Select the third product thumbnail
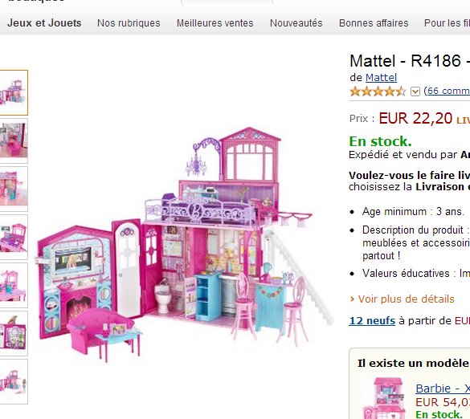Viewport: 470px width, 419px height. click(x=14, y=189)
